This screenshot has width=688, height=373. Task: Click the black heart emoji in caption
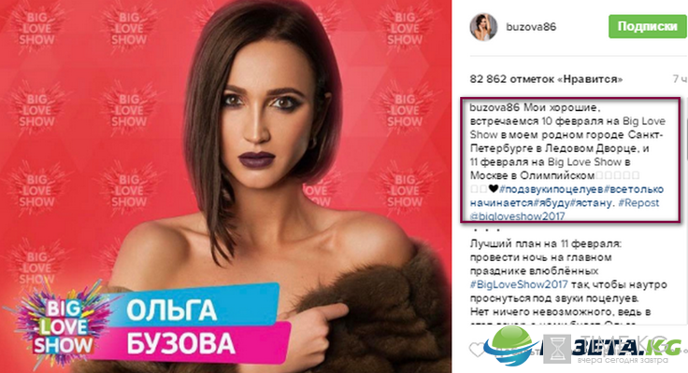click(x=494, y=188)
